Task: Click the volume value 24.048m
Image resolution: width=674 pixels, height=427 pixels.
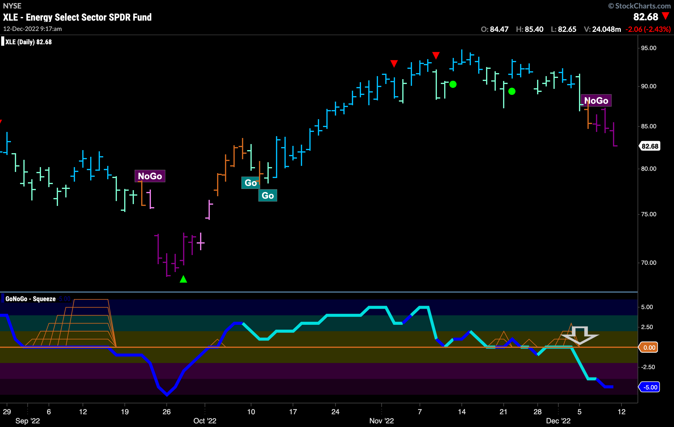Action: coord(607,29)
